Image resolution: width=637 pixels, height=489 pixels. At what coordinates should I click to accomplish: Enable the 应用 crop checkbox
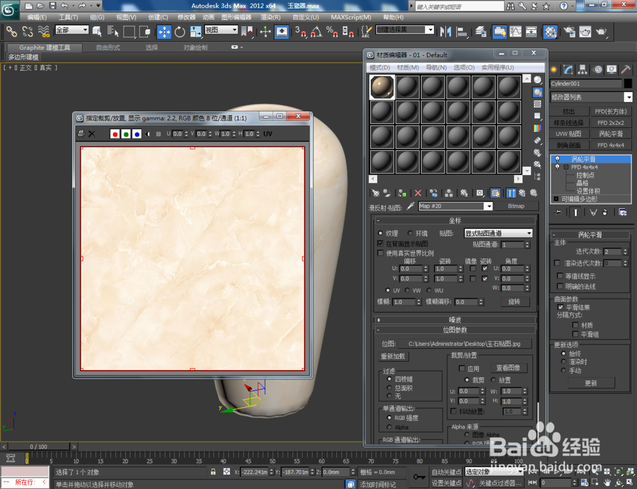point(462,369)
